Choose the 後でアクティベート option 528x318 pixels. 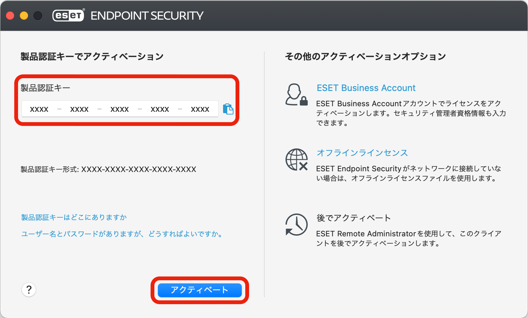pos(354,218)
